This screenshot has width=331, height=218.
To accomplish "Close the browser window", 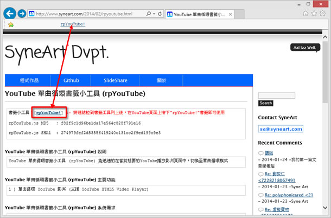I will click(321, 4).
